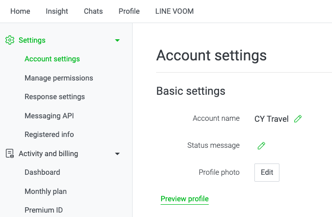The width and height of the screenshot is (332, 217).
Task: Open the Monthly plan page
Action: (x=46, y=191)
